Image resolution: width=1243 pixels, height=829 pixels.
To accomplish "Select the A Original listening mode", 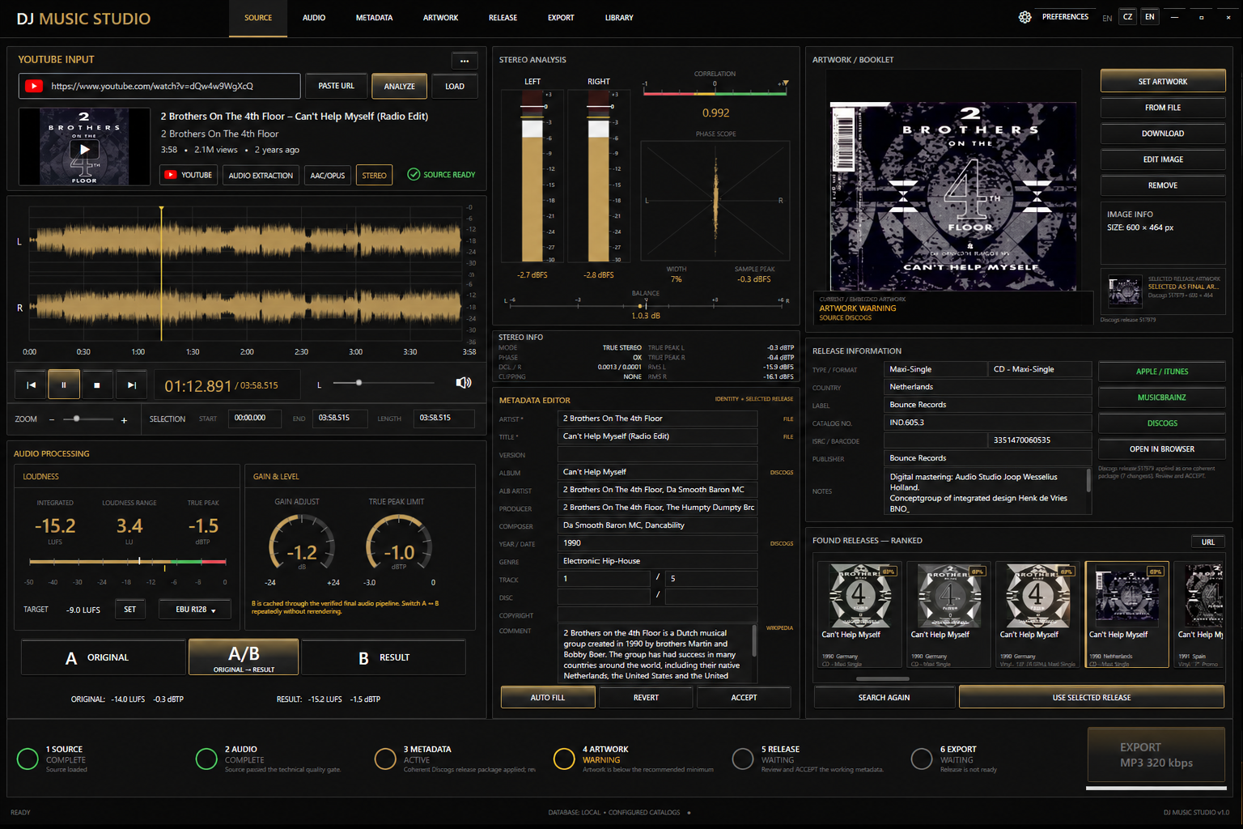I will click(x=103, y=657).
